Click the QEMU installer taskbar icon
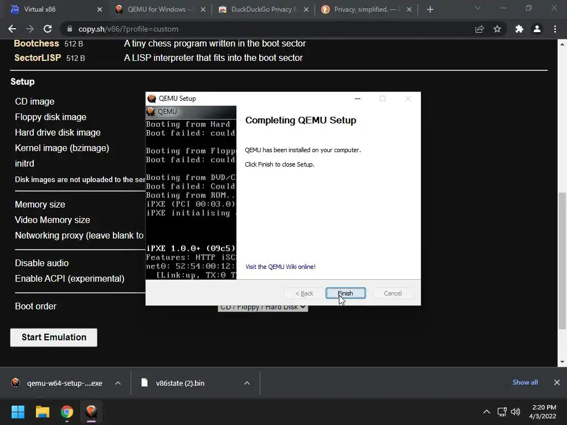The image size is (567, 425). coord(91,412)
